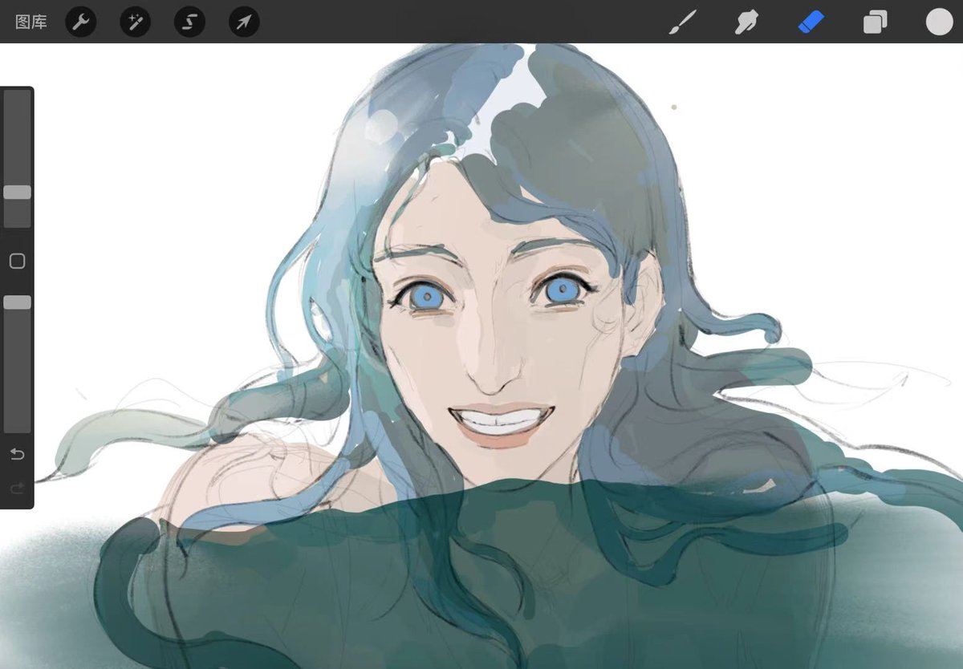The height and width of the screenshot is (669, 963).
Task: Open the Actions wrench menu
Action: (x=80, y=22)
